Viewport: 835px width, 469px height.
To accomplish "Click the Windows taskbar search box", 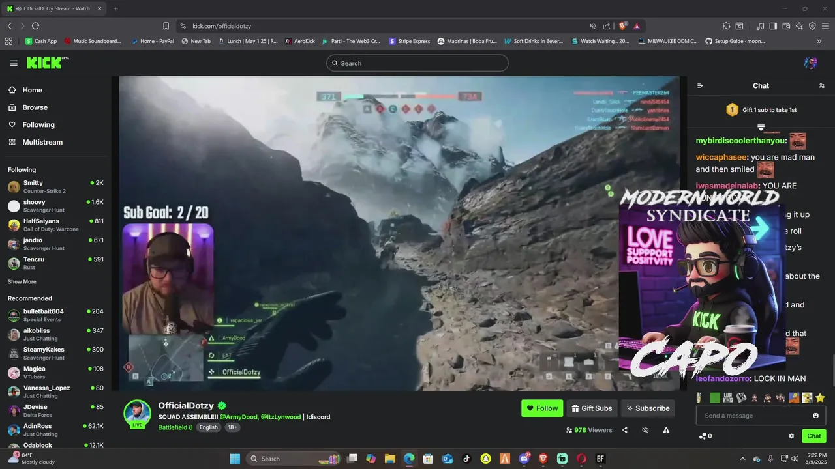I will point(294,459).
